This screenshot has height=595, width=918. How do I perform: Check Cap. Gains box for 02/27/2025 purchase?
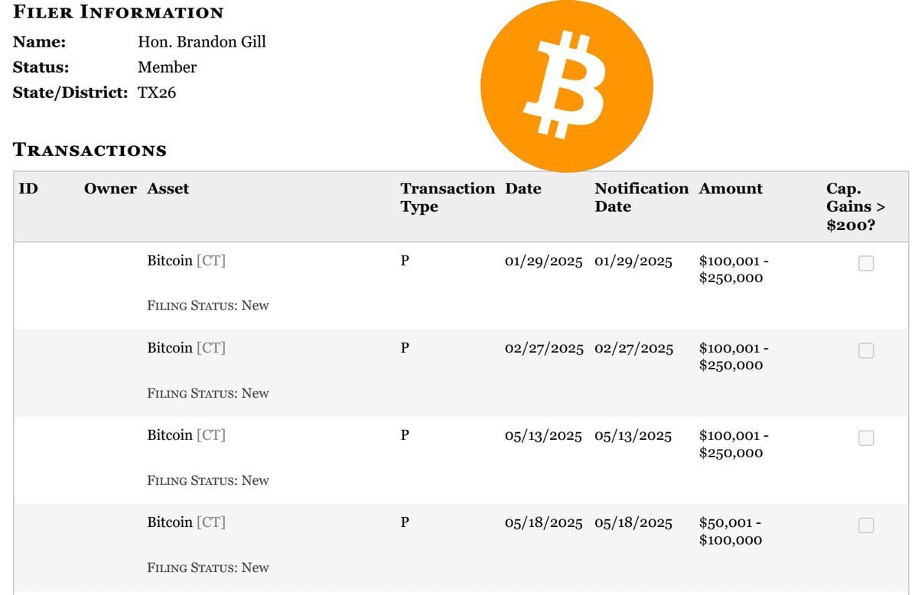click(866, 351)
